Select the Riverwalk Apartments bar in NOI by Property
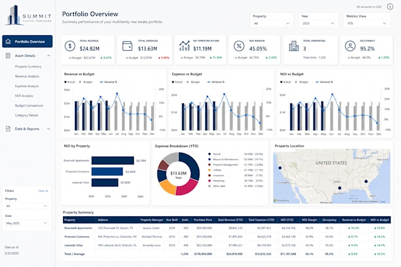This screenshot has height=267, width=401. [x=113, y=160]
